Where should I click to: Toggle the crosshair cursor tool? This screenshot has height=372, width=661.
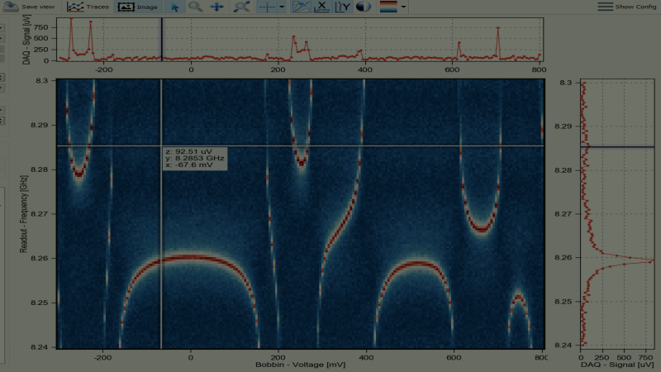[x=267, y=7]
